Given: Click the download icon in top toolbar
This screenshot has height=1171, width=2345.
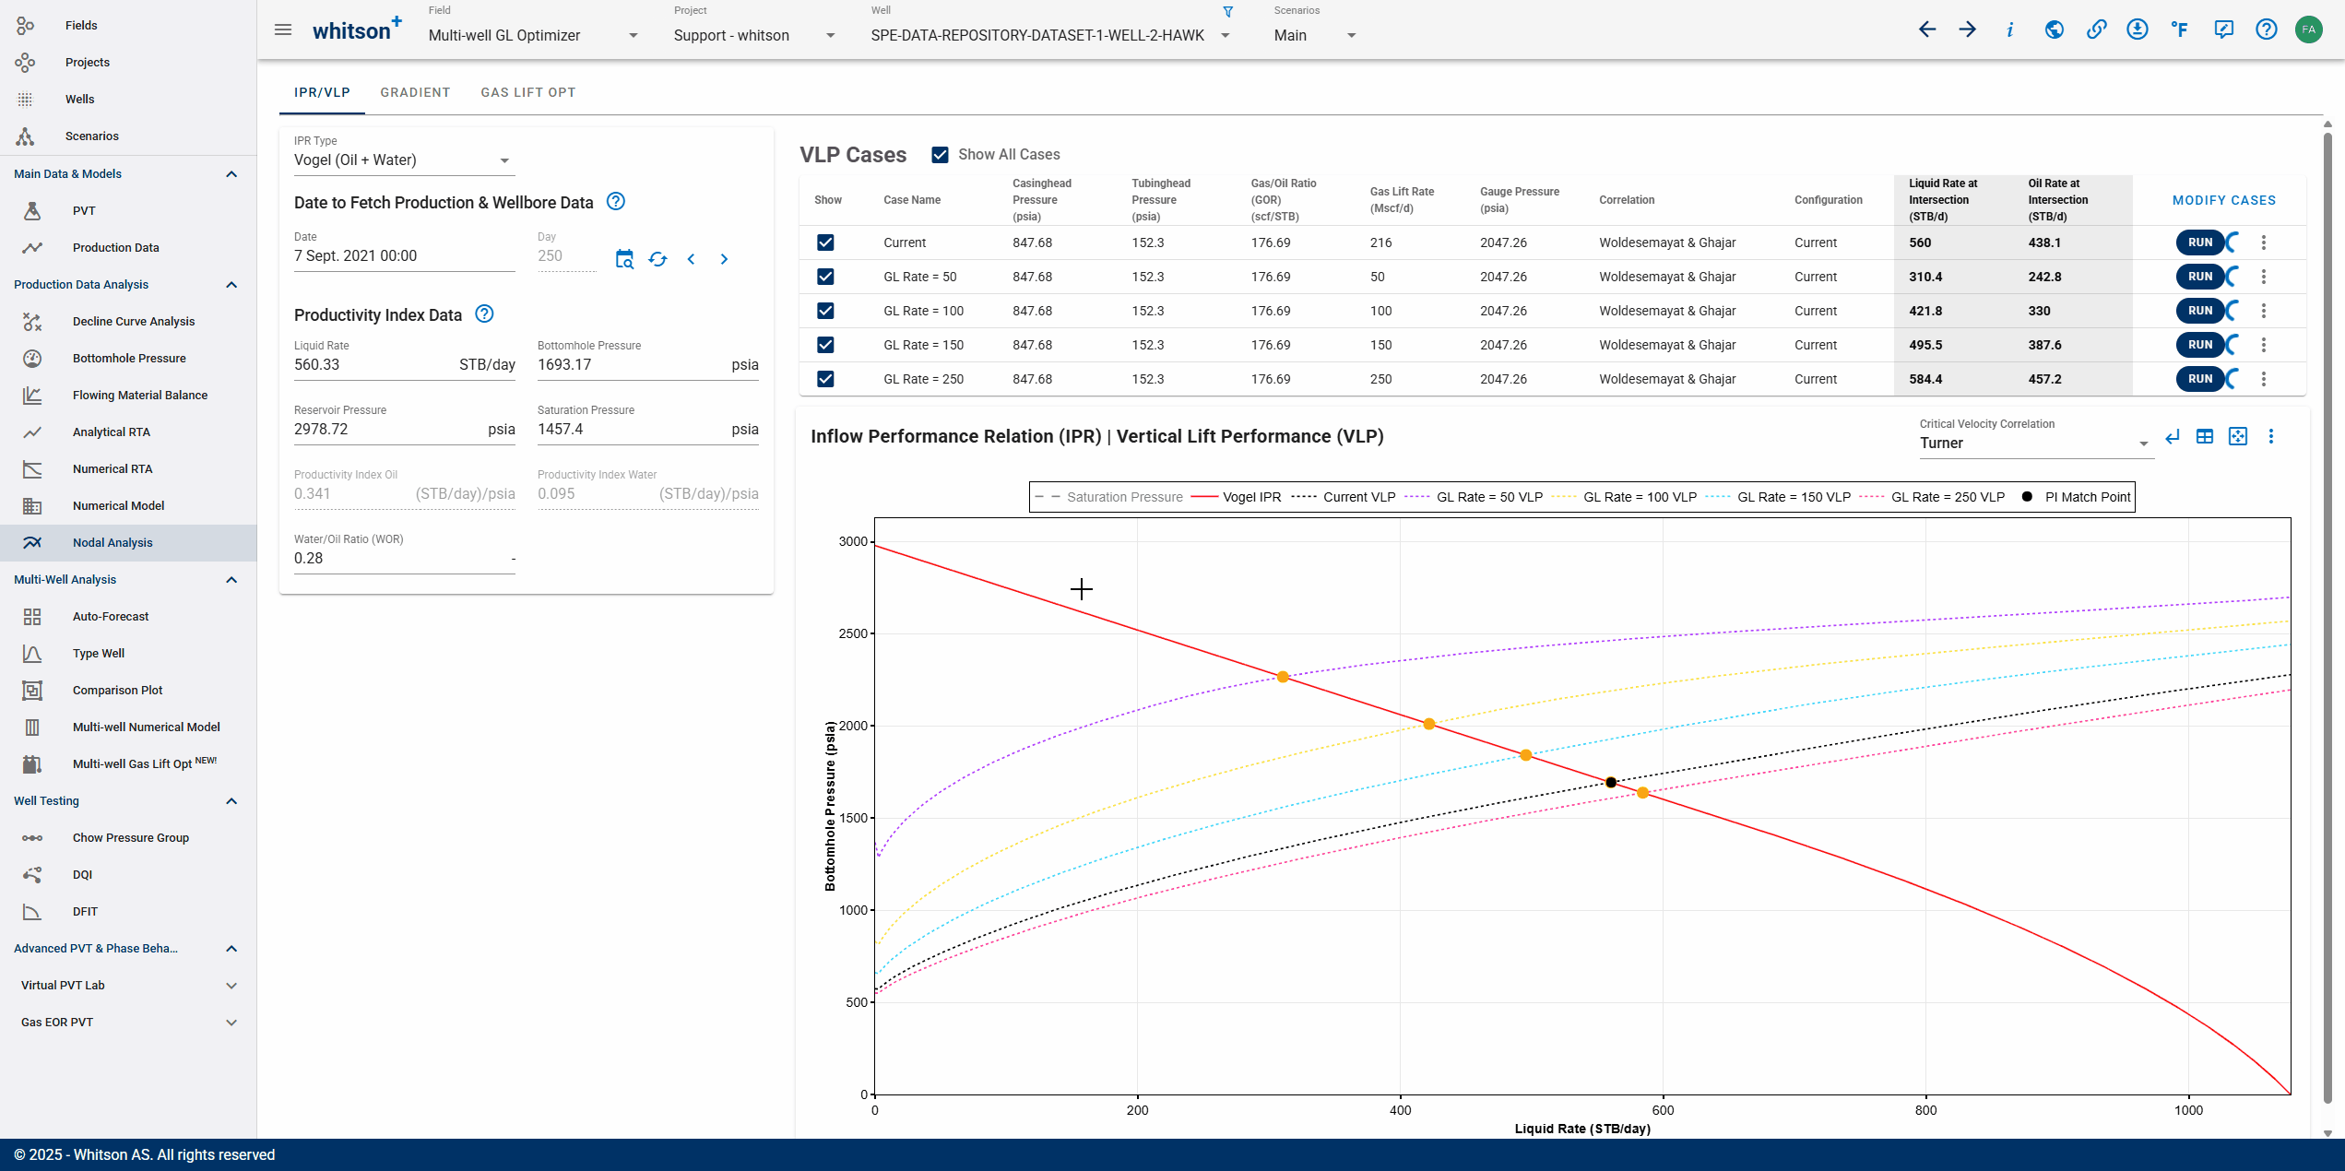Looking at the screenshot, I should click(x=2138, y=30).
